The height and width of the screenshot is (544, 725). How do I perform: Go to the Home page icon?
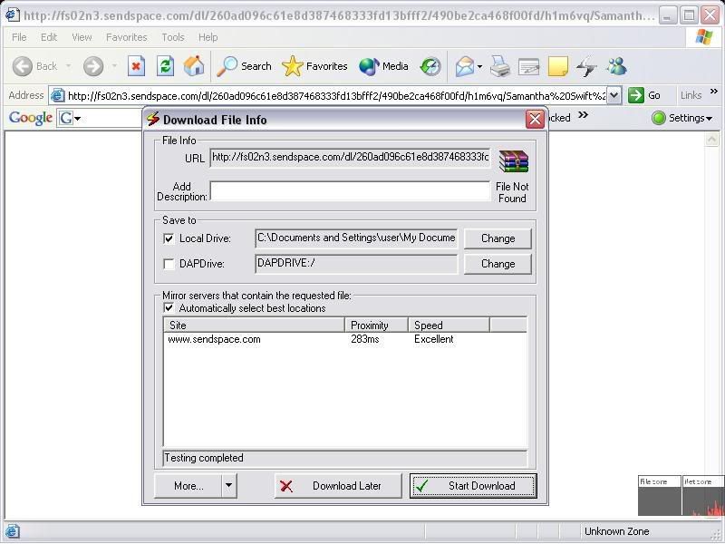click(194, 66)
